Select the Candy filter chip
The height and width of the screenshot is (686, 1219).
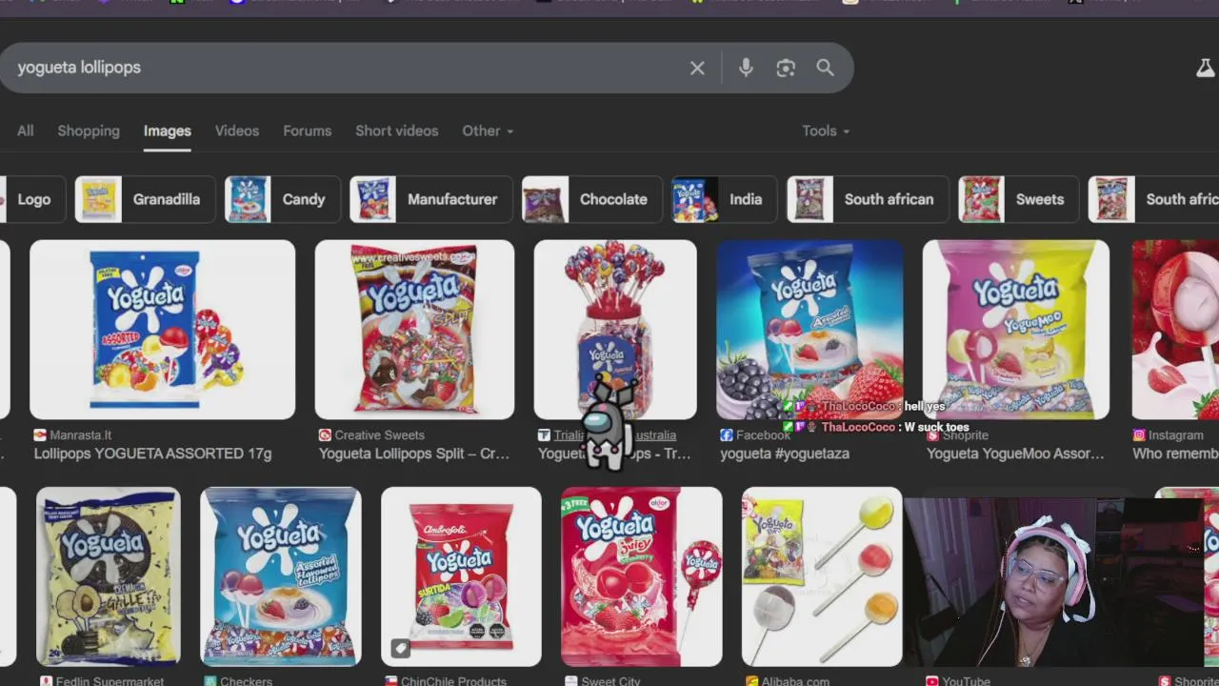282,199
